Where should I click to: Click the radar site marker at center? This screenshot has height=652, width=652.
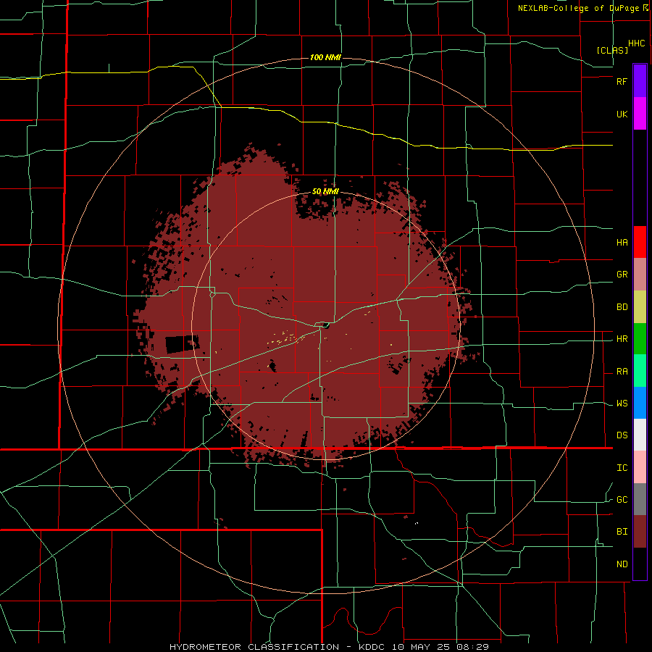[x=325, y=325]
